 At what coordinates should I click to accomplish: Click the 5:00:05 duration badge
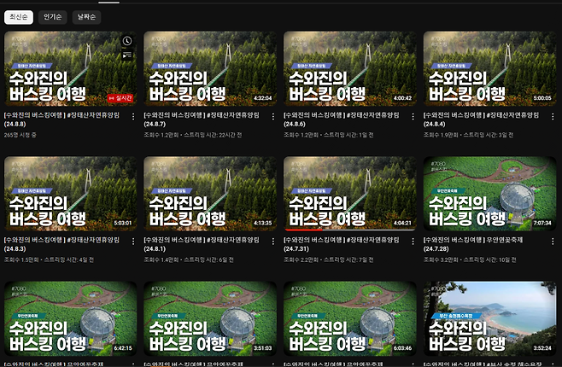pyautogui.click(x=542, y=98)
